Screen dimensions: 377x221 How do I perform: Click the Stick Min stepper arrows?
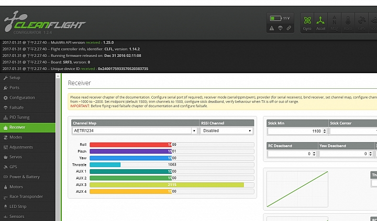(325, 131)
